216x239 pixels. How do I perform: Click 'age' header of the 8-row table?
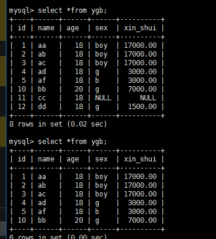tap(73, 29)
